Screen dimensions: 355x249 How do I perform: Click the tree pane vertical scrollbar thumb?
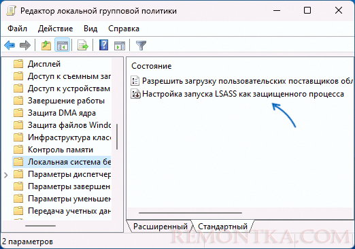point(117,137)
